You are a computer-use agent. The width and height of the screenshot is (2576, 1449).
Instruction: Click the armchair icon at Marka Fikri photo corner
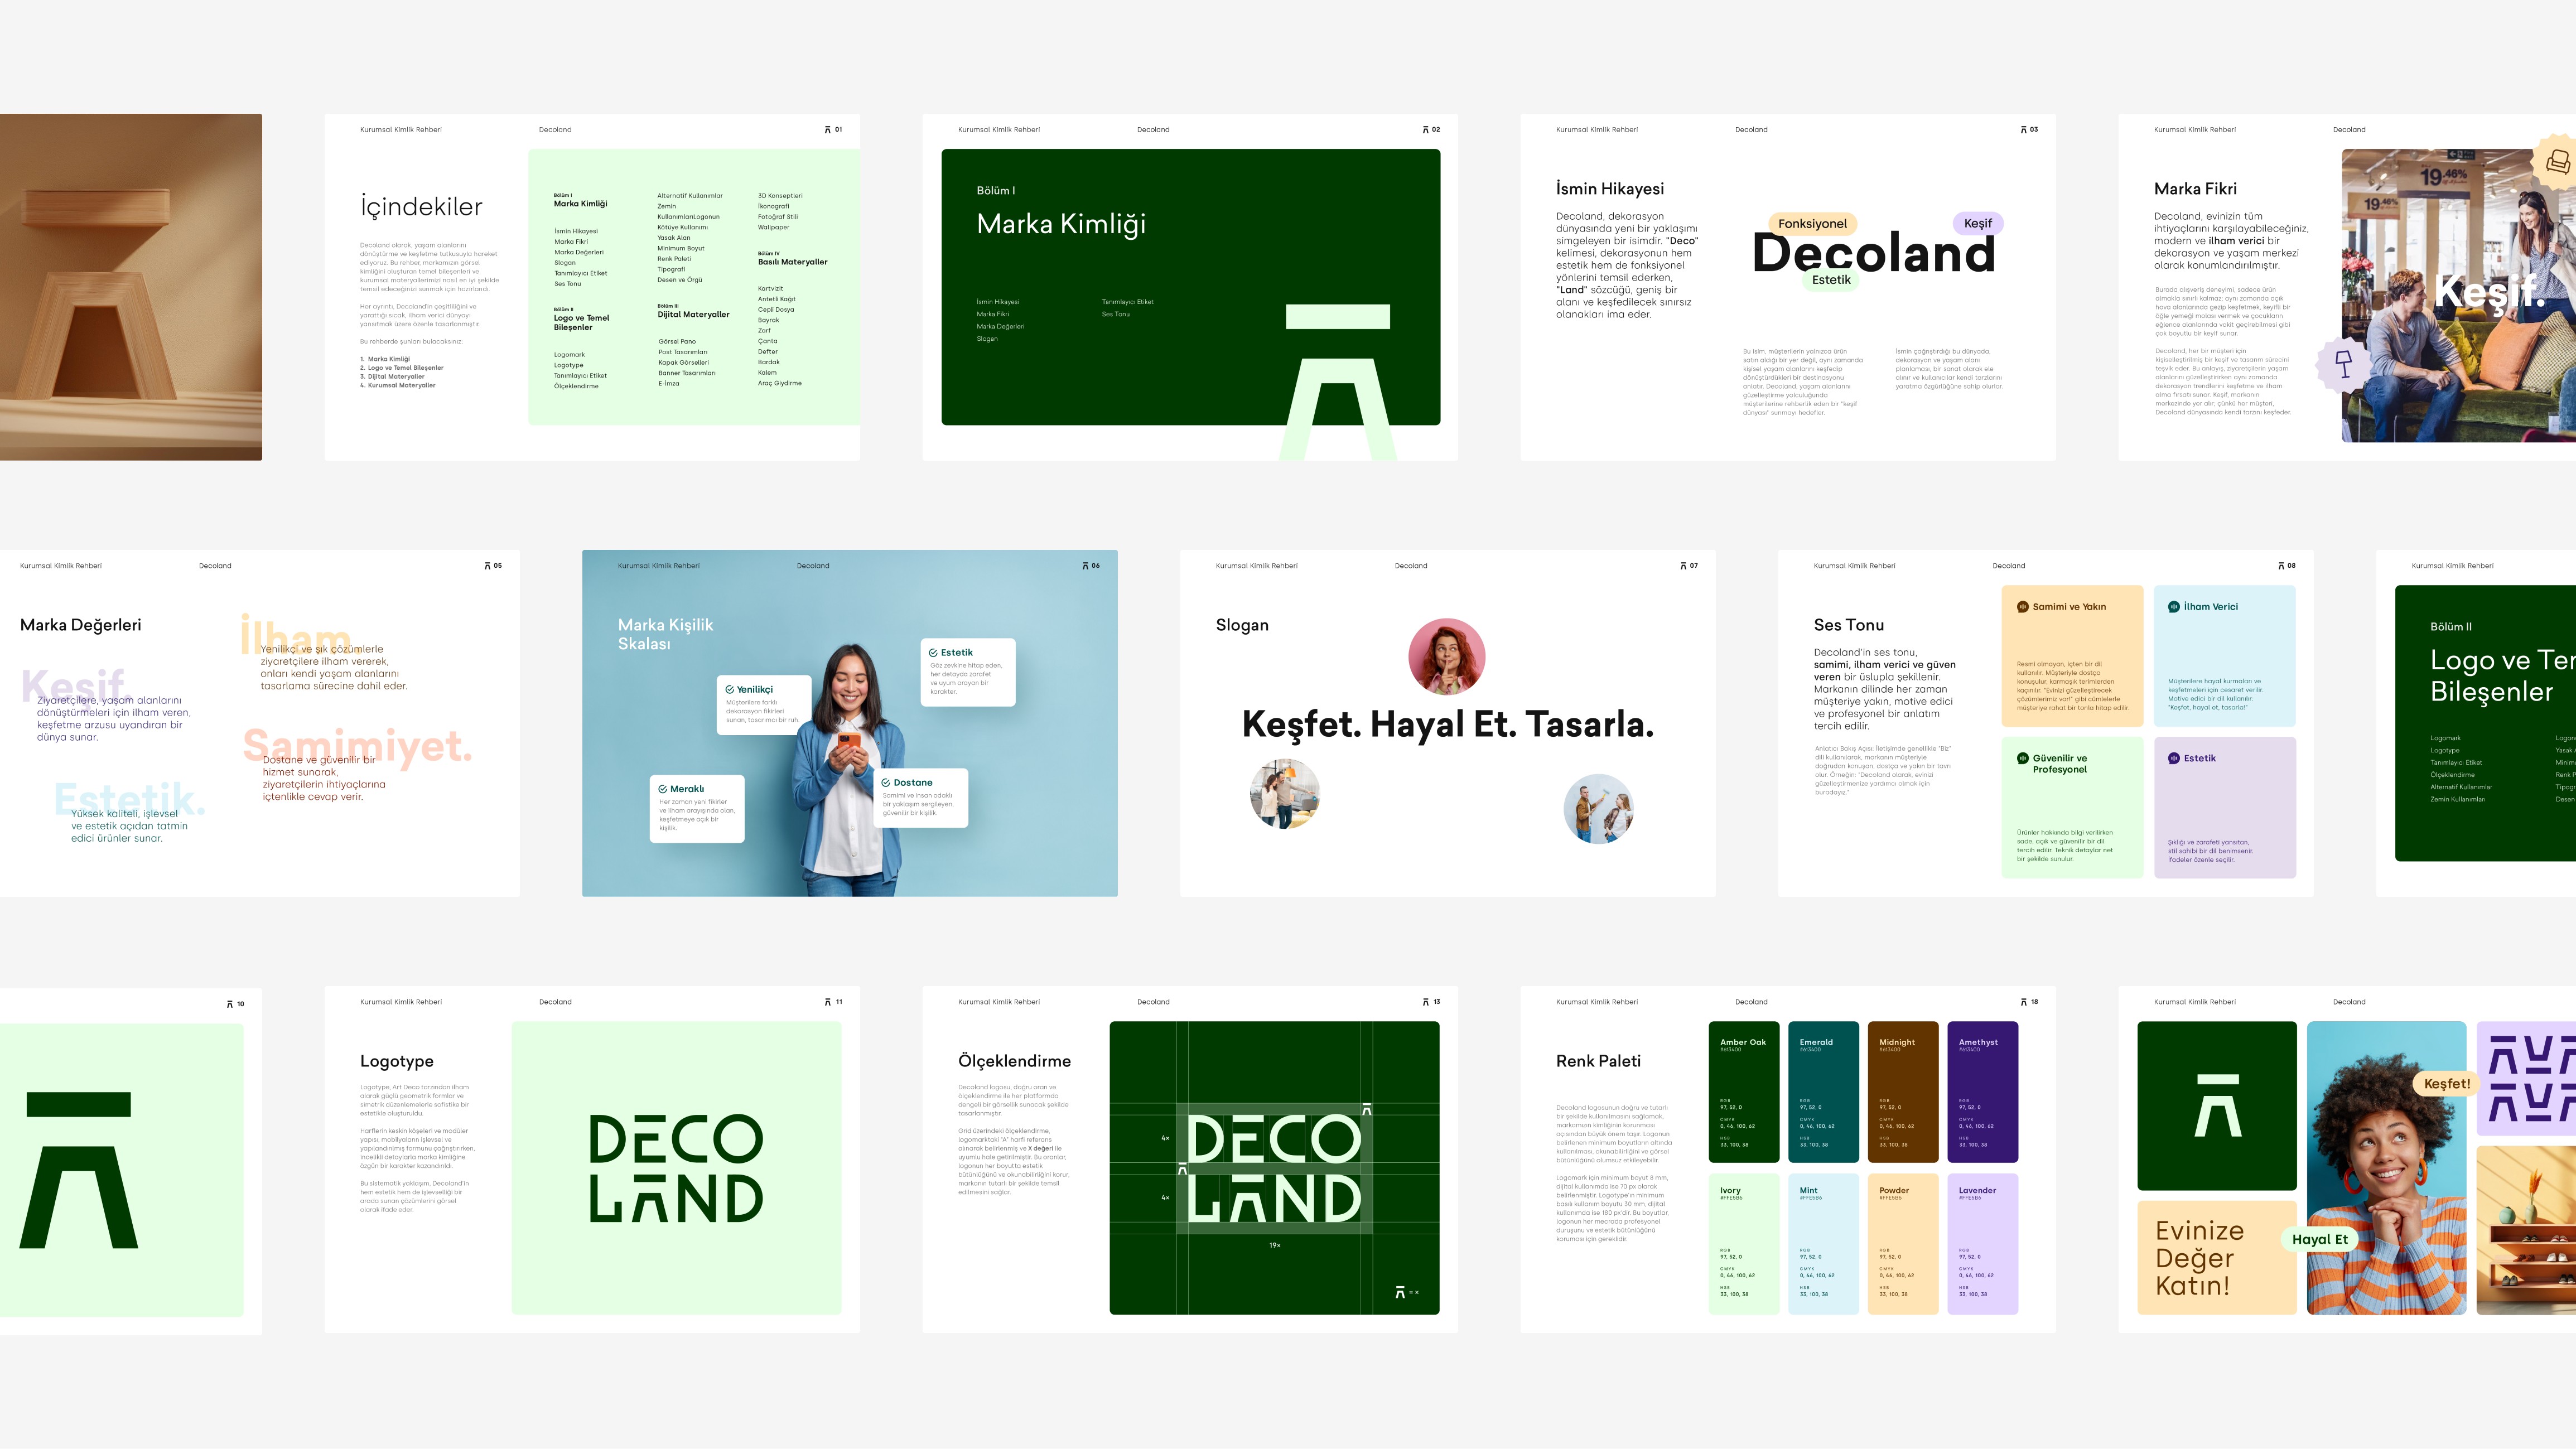(x=2558, y=161)
